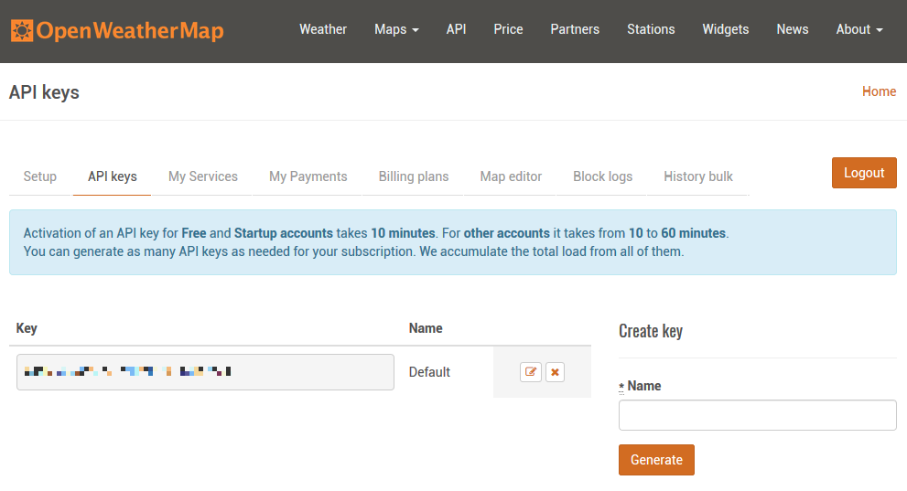The width and height of the screenshot is (907, 491).
Task: Open the Widgets page
Action: click(726, 29)
